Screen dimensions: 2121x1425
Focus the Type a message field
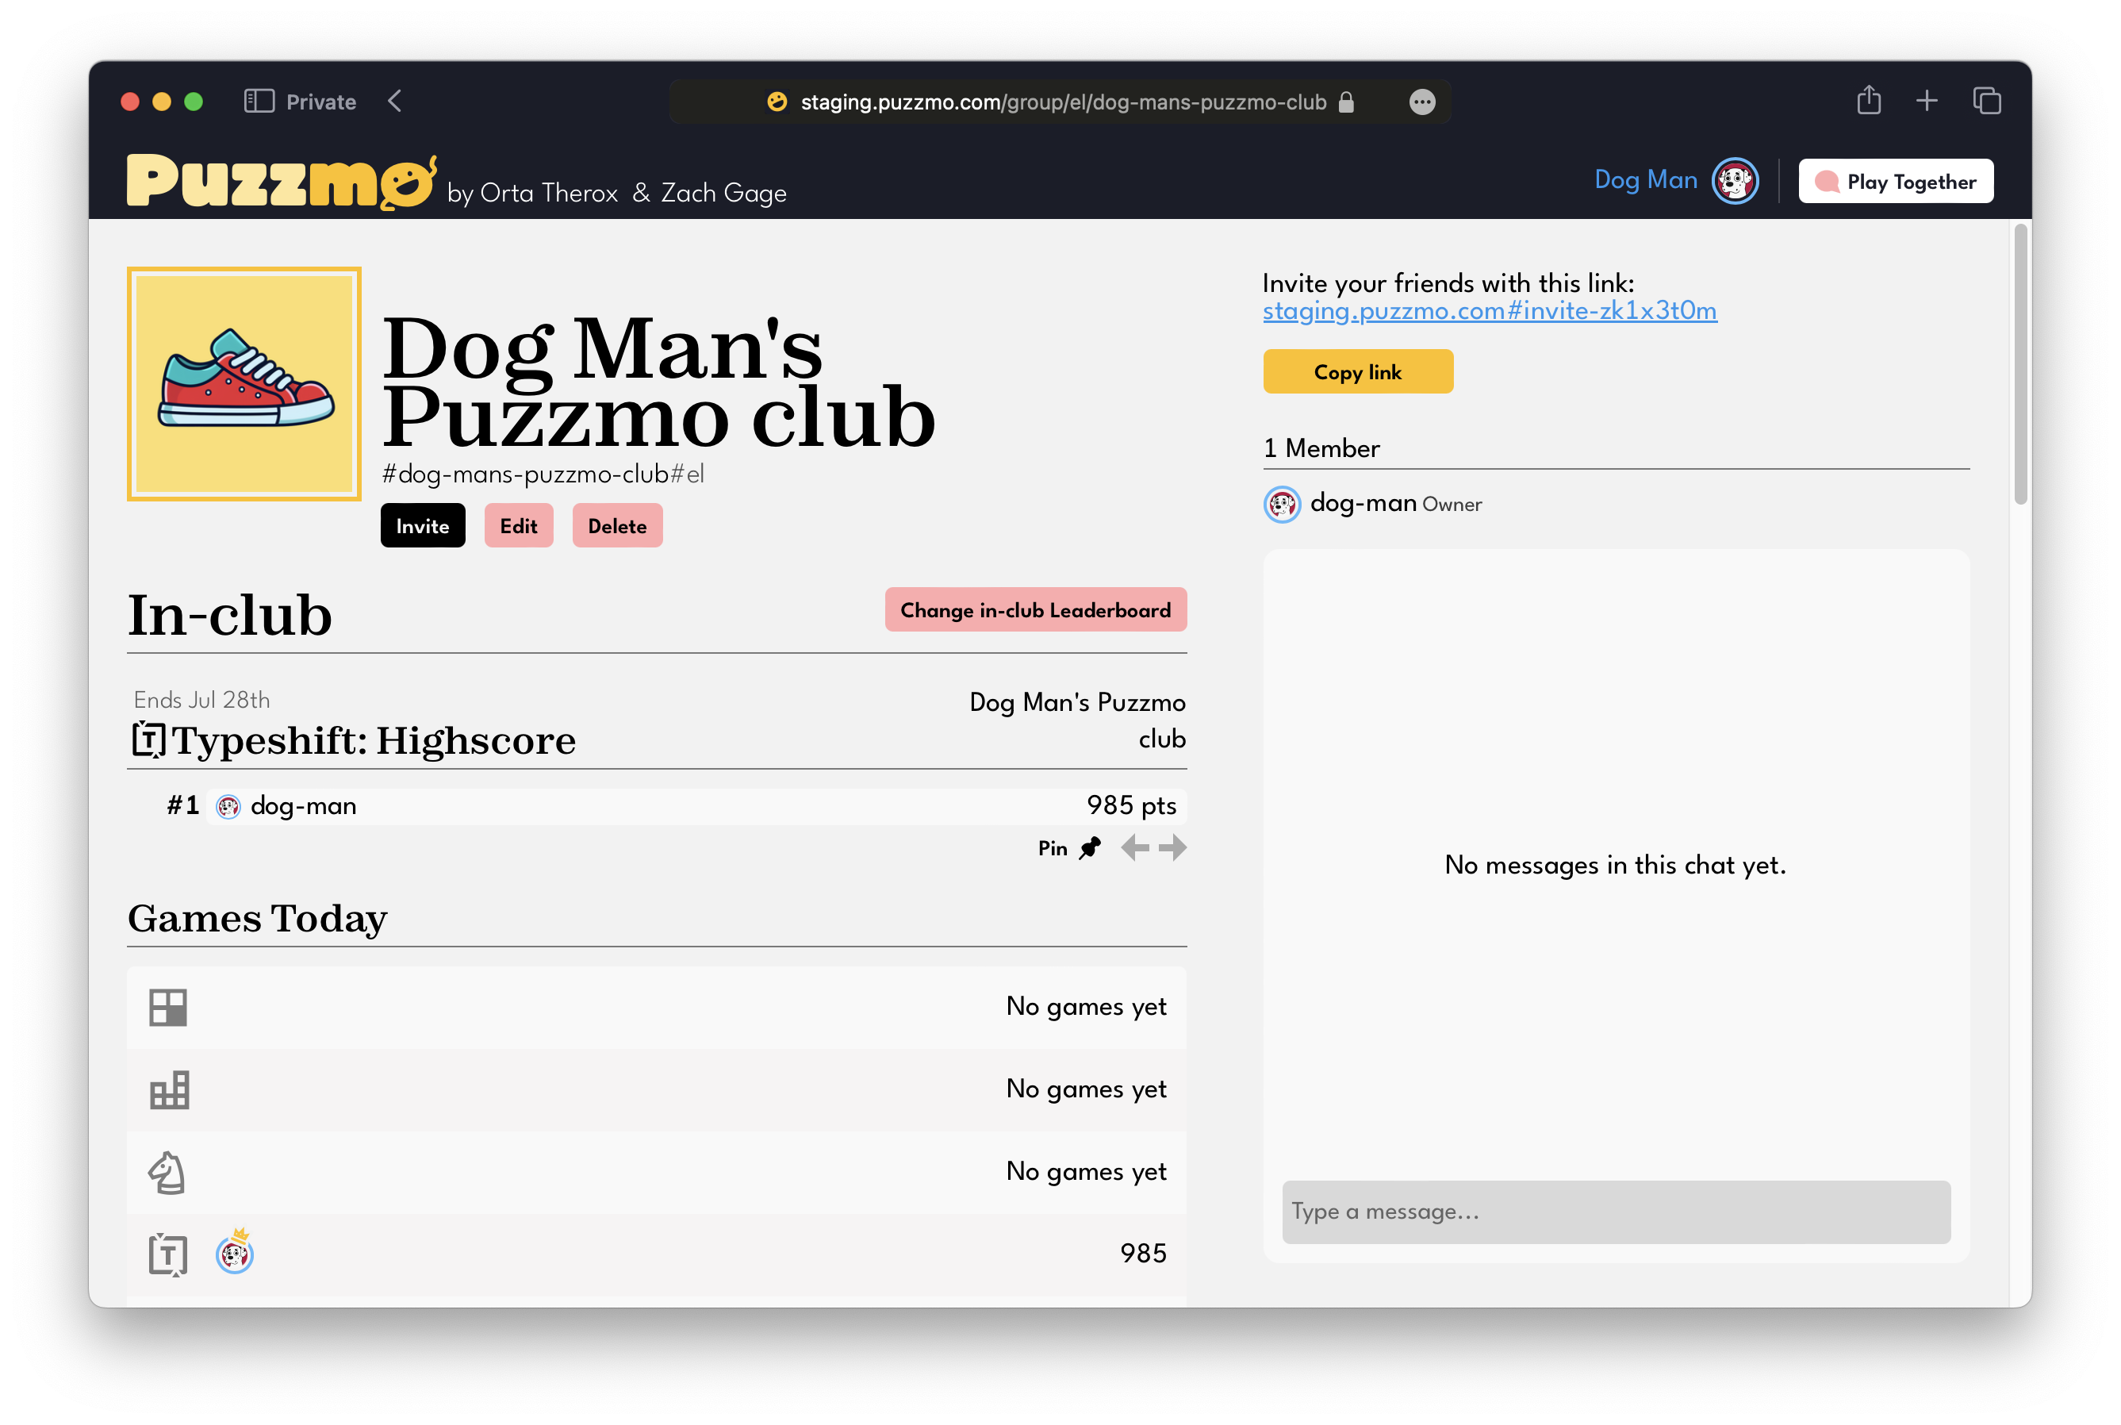click(1615, 1212)
